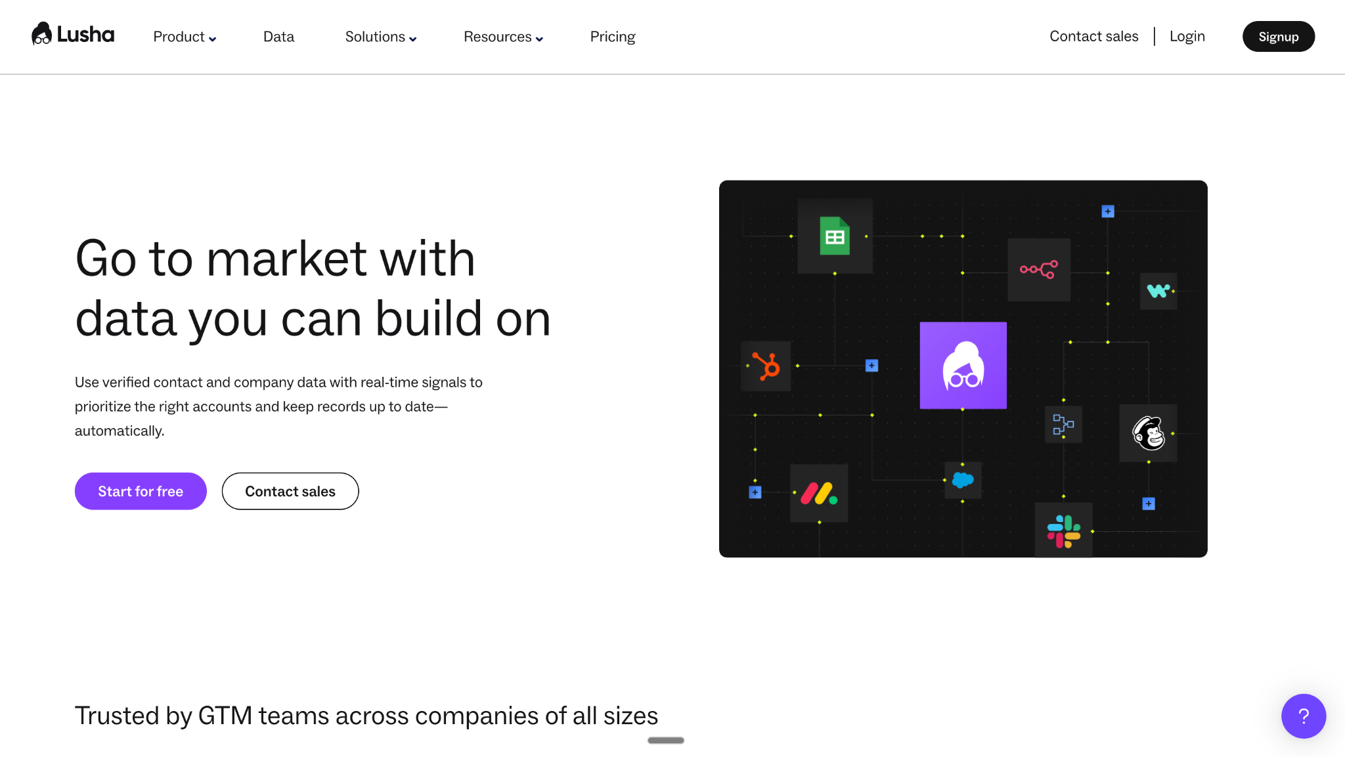Click the HubSpot sprocket icon
The height and width of the screenshot is (757, 1345).
click(x=766, y=366)
